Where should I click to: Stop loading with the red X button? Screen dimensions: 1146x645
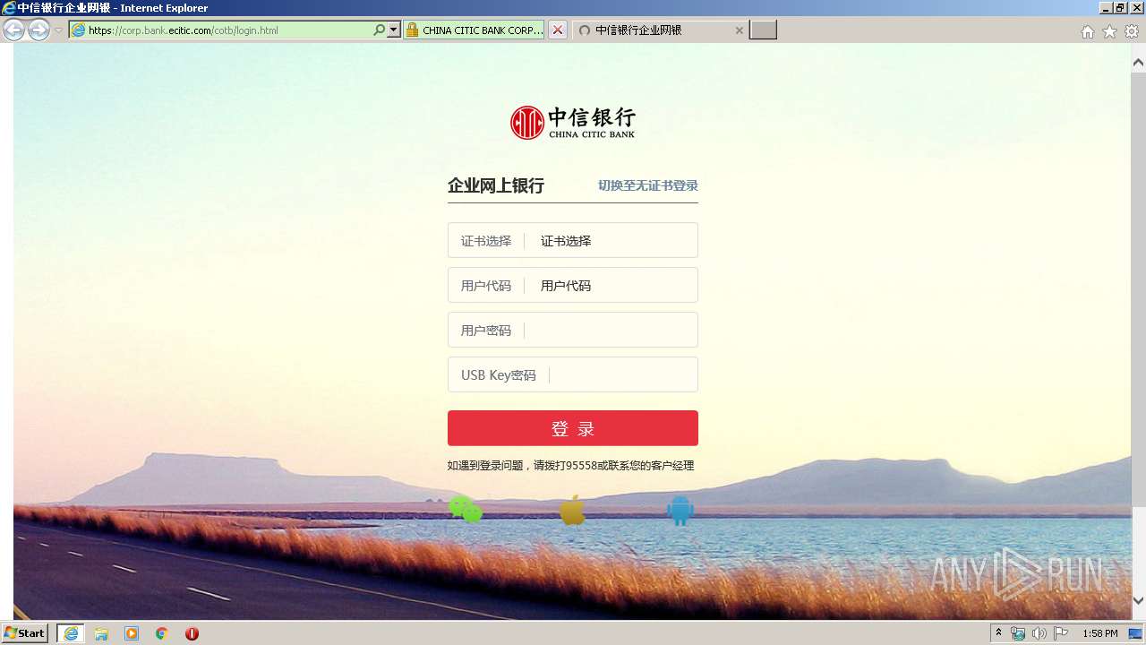coord(557,30)
